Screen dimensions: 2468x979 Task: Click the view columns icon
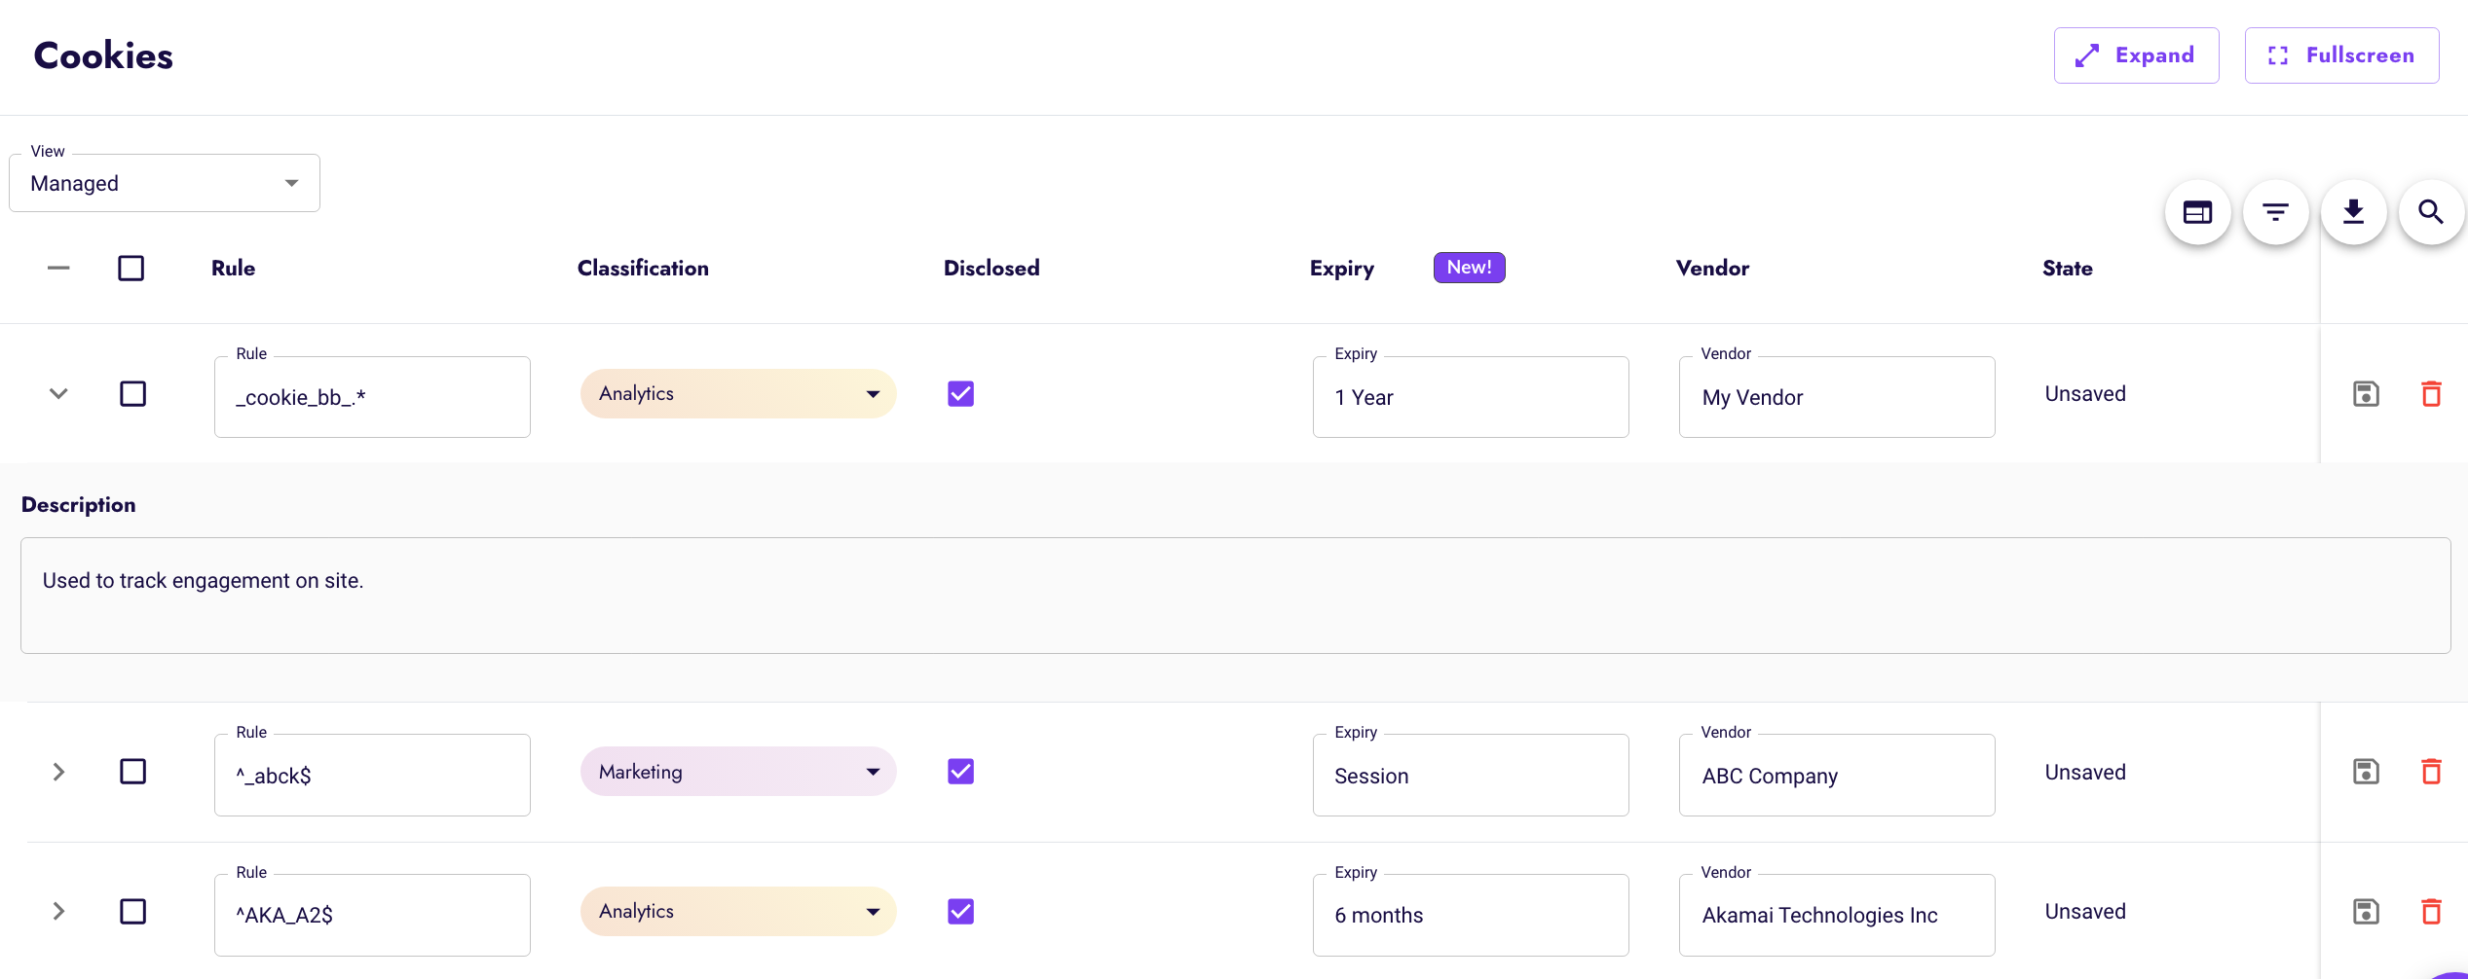pos(2197,212)
